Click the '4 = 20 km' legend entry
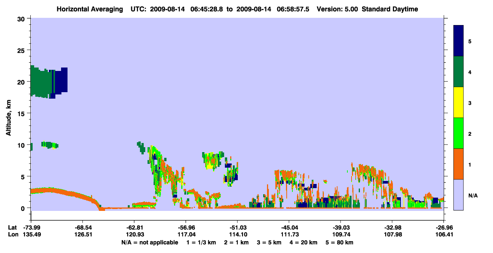The width and height of the screenshot is (493, 253). pyautogui.click(x=304, y=242)
